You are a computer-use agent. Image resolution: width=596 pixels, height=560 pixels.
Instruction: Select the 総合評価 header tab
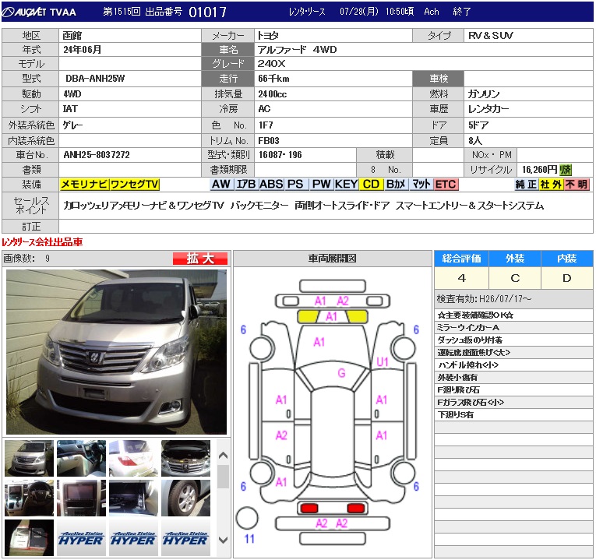tap(461, 259)
